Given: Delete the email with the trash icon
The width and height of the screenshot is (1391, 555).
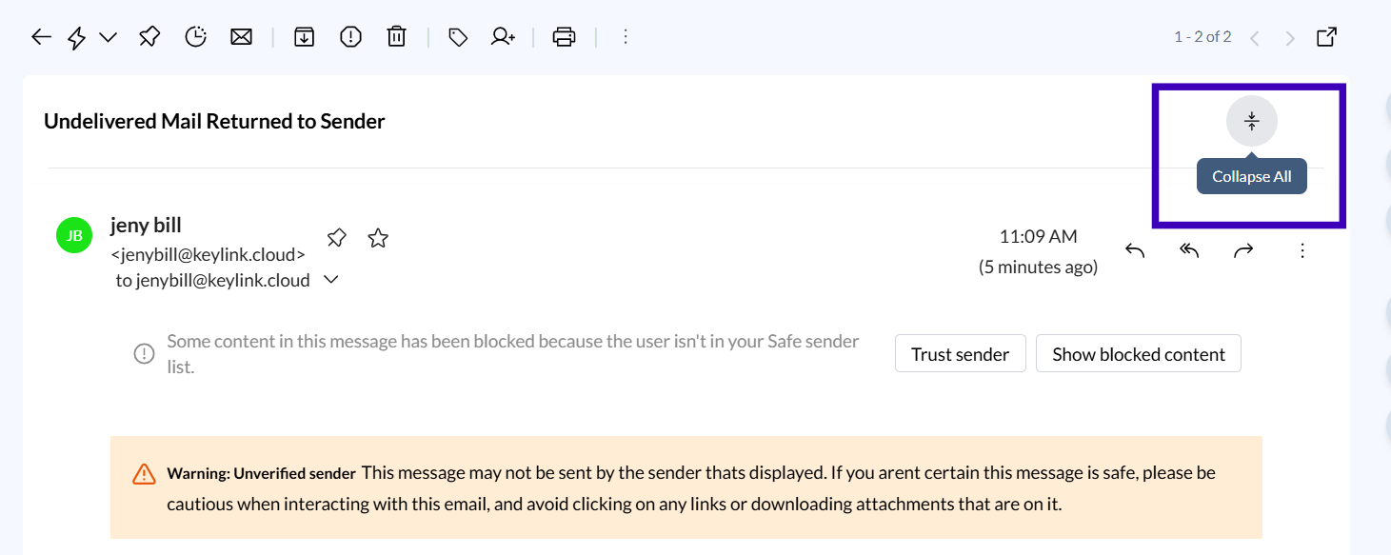Looking at the screenshot, I should click(x=396, y=37).
